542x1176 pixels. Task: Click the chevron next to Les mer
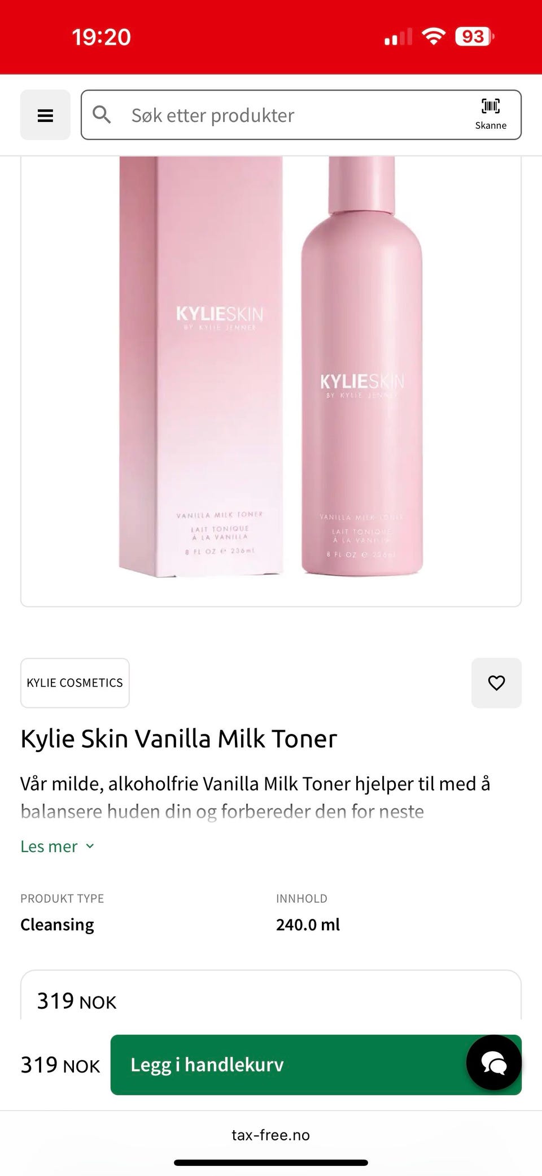tap(90, 846)
